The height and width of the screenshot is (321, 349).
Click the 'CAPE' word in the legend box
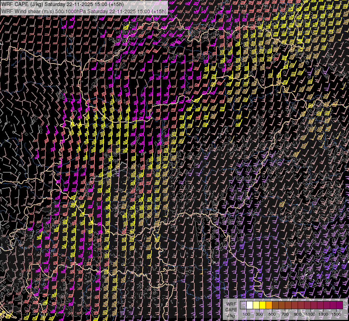[231, 310]
